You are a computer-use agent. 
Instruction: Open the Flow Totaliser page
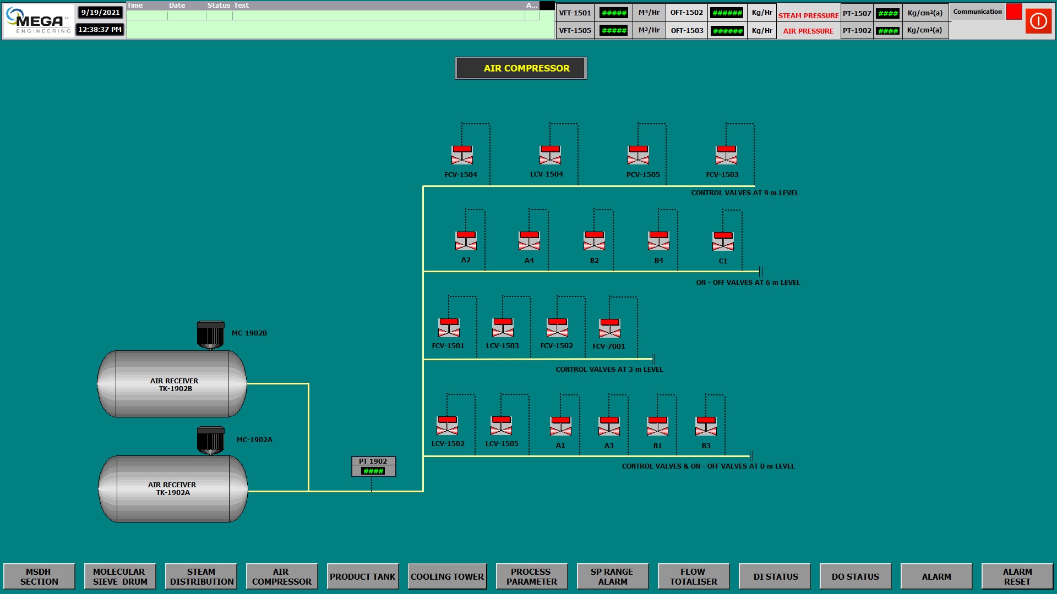point(693,576)
